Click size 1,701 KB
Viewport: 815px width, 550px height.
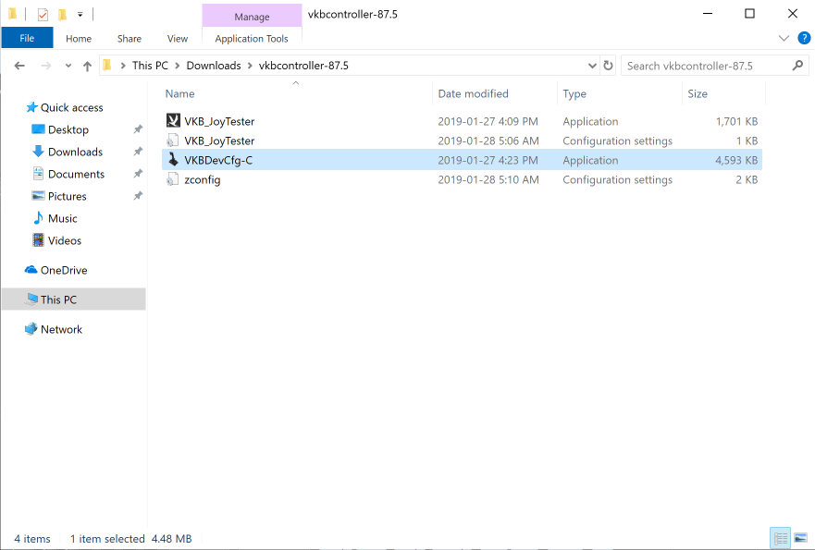736,121
